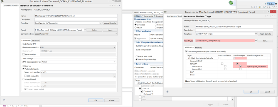Open the Arguments tab in launch configuration

(147, 16)
